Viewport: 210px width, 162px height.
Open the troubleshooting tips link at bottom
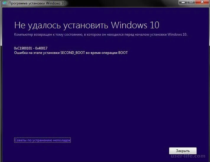[x=42, y=140]
